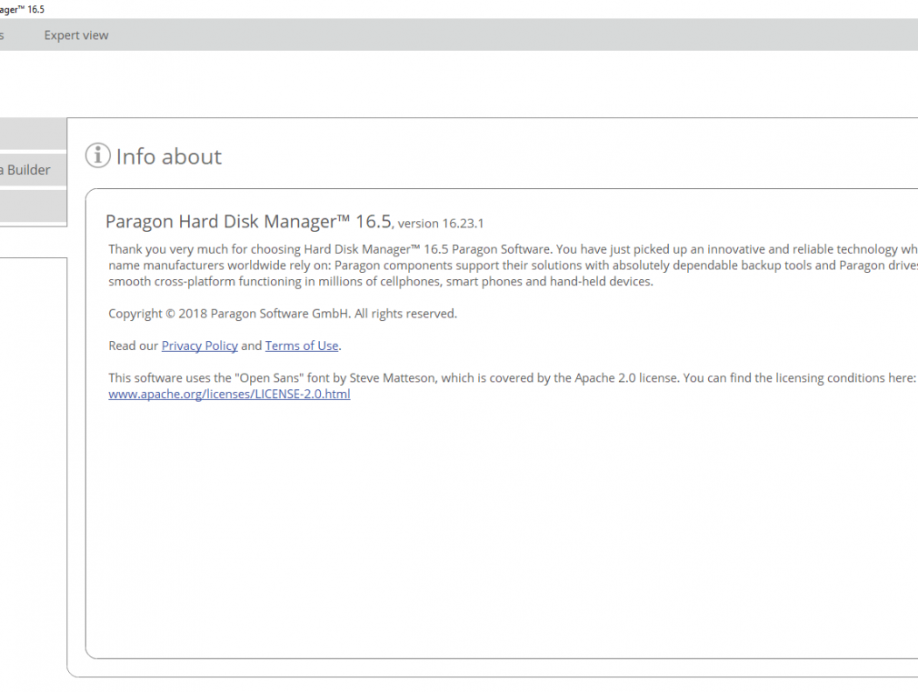Click the 'version 16.23.1' text
The width and height of the screenshot is (918, 692).
pyautogui.click(x=441, y=224)
